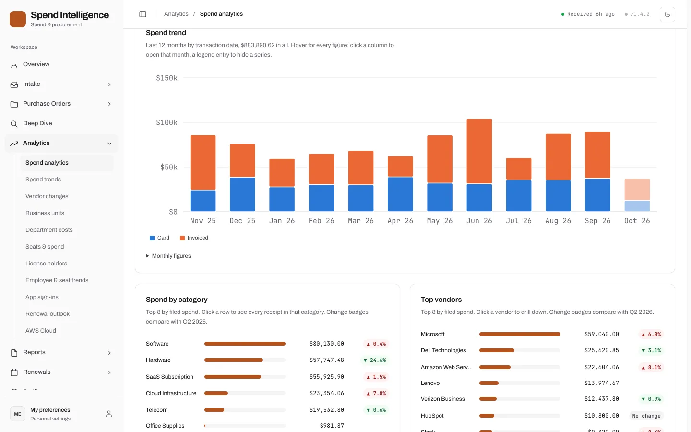
Task: Click the Overview gauge icon
Action: point(14,65)
